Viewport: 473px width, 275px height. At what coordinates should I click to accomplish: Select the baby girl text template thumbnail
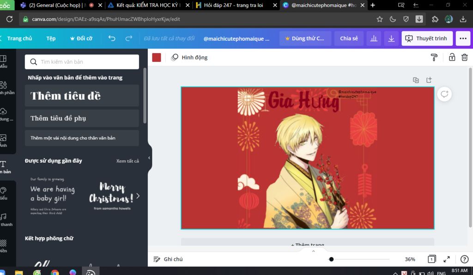[53, 196]
